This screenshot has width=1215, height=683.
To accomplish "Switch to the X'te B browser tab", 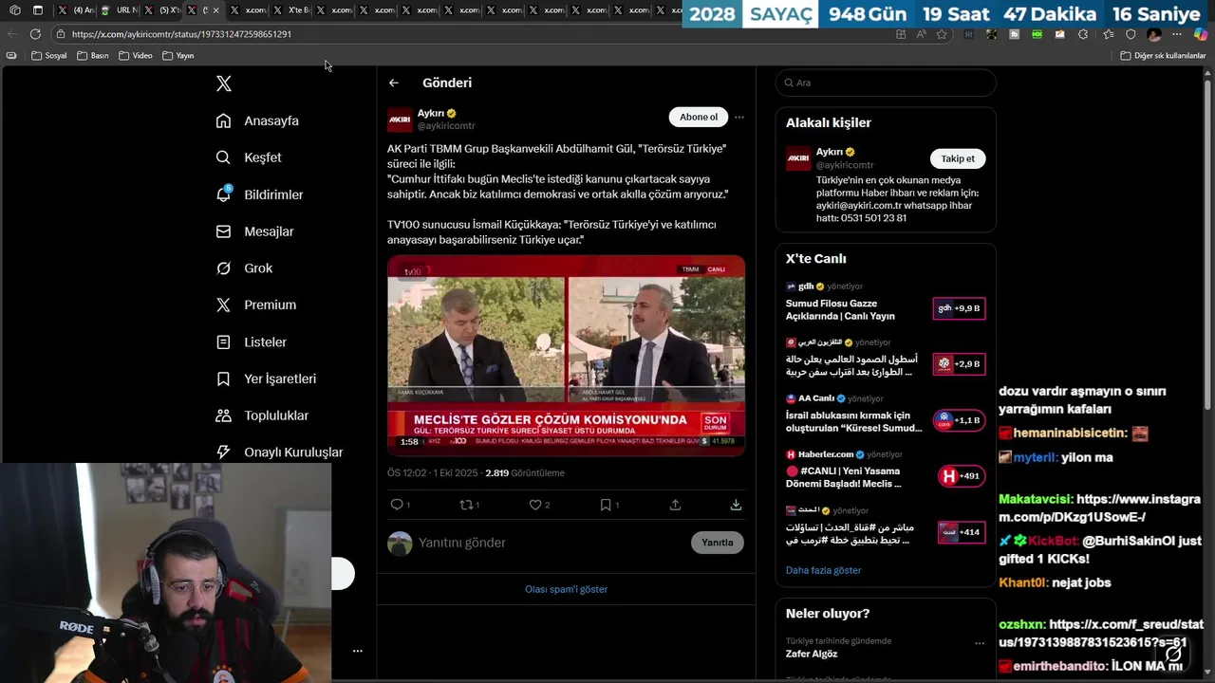I will [292, 10].
